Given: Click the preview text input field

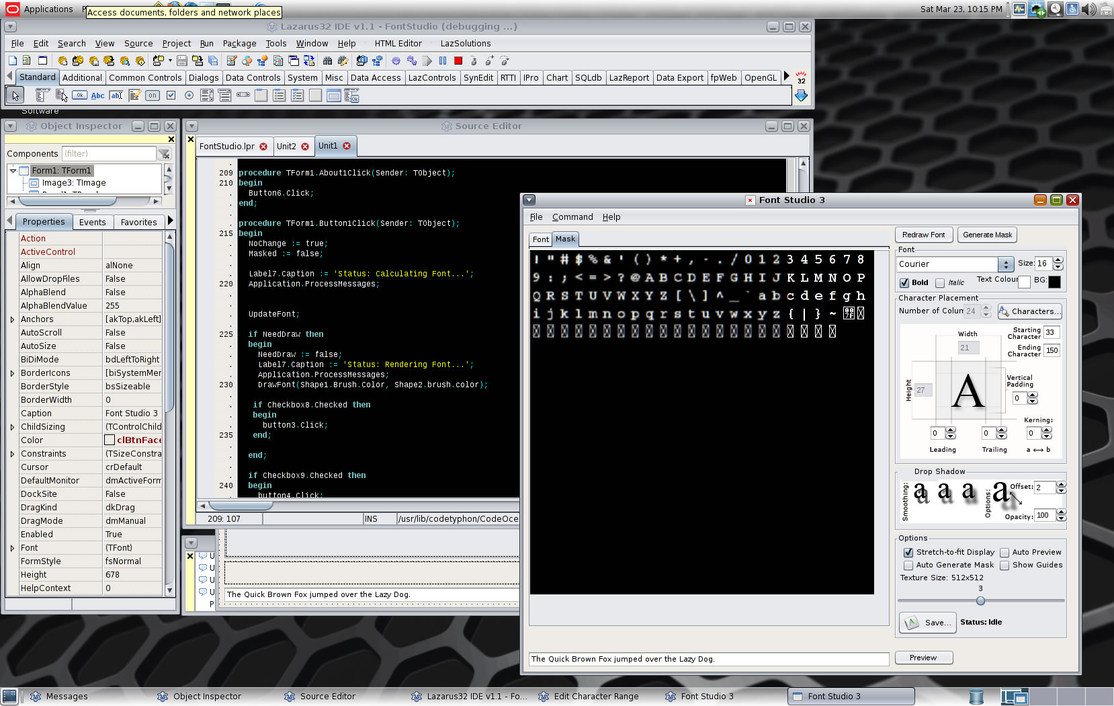Looking at the screenshot, I should coord(709,659).
